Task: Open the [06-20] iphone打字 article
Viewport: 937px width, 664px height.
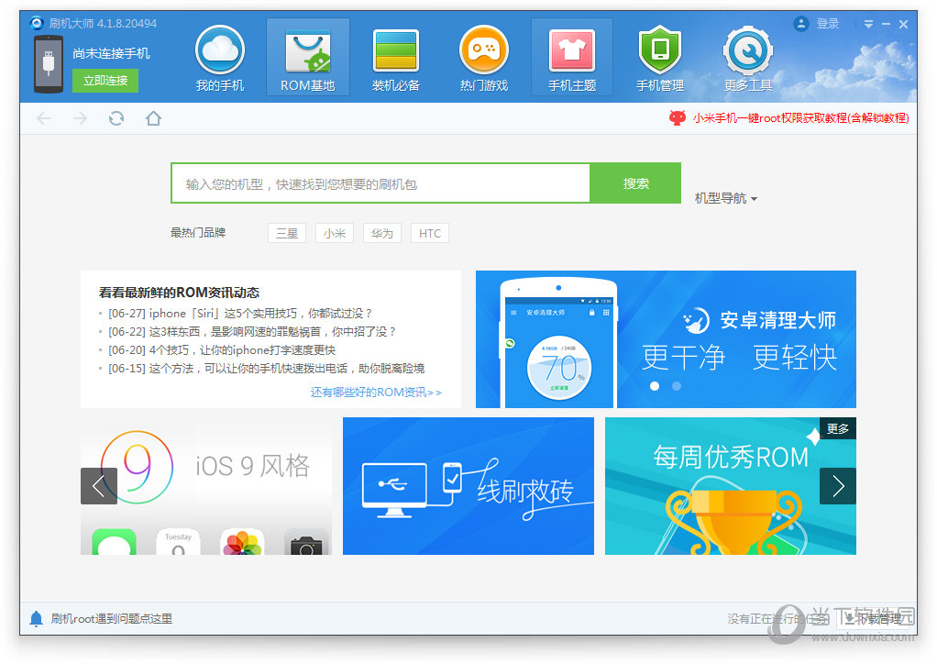Action: 222,350
